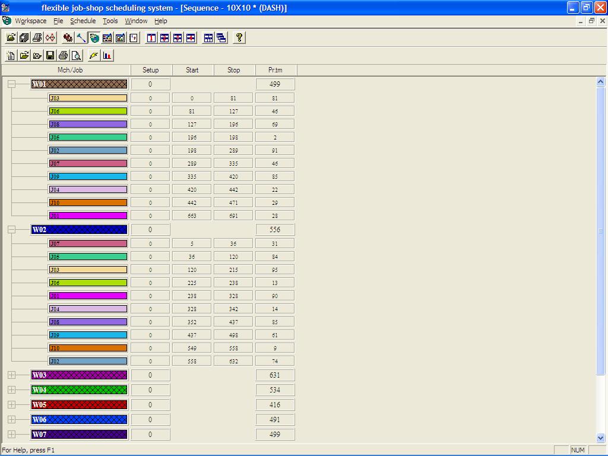Collapse the W01 machine node
Screen dimensions: 608x456
pos(11,84)
